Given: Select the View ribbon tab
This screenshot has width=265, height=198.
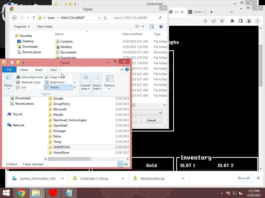Looking at the screenshot, I should pyautogui.click(x=53, y=70).
